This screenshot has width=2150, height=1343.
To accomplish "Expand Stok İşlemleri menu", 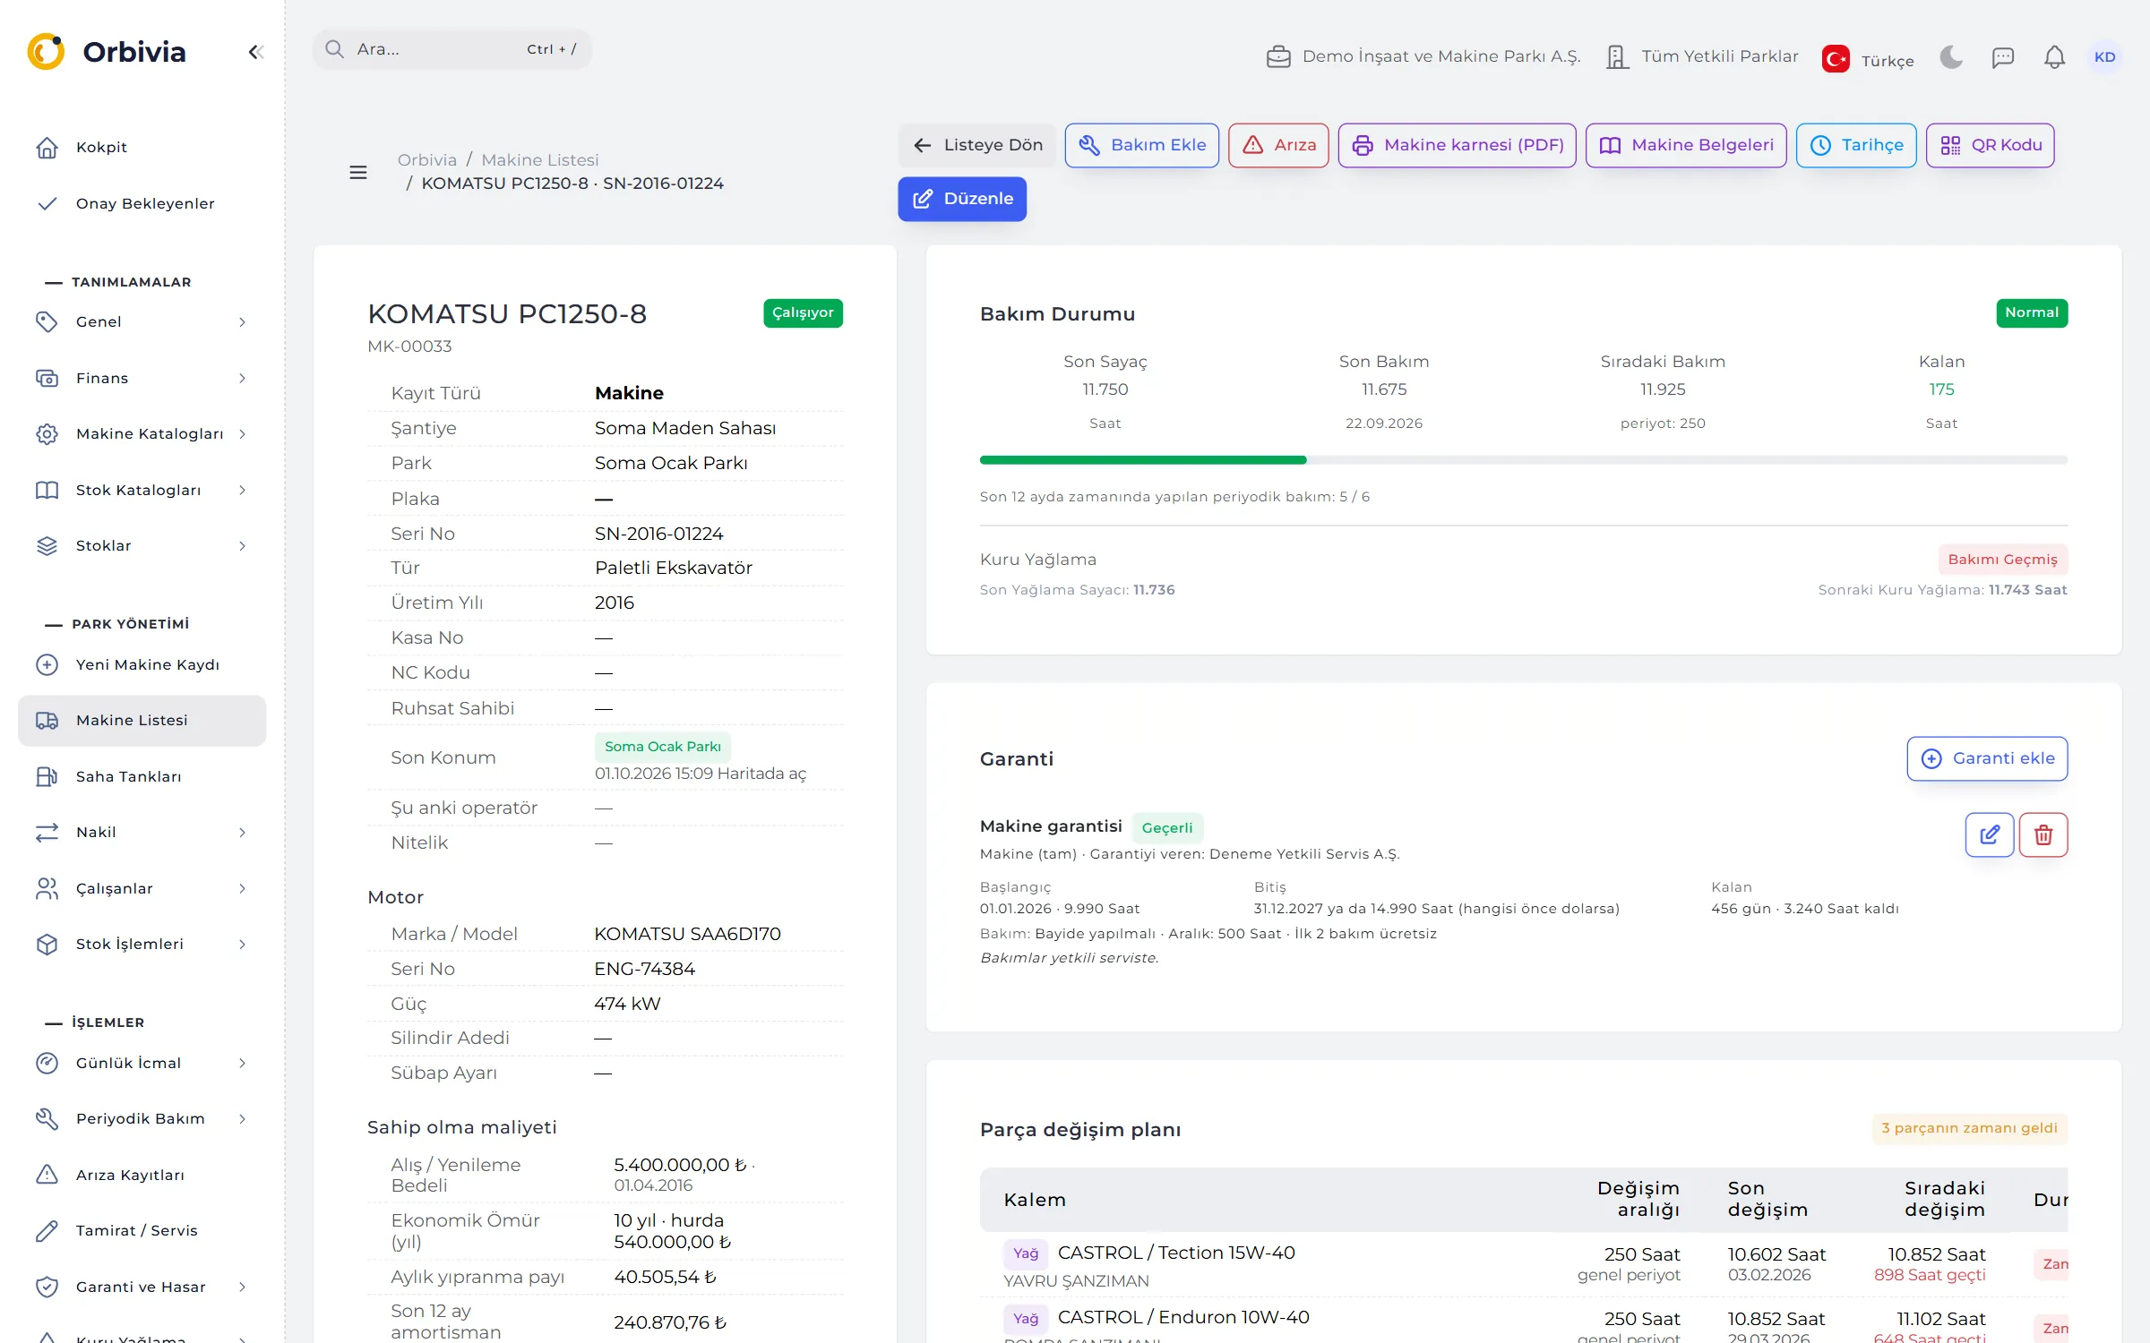I will 142,944.
